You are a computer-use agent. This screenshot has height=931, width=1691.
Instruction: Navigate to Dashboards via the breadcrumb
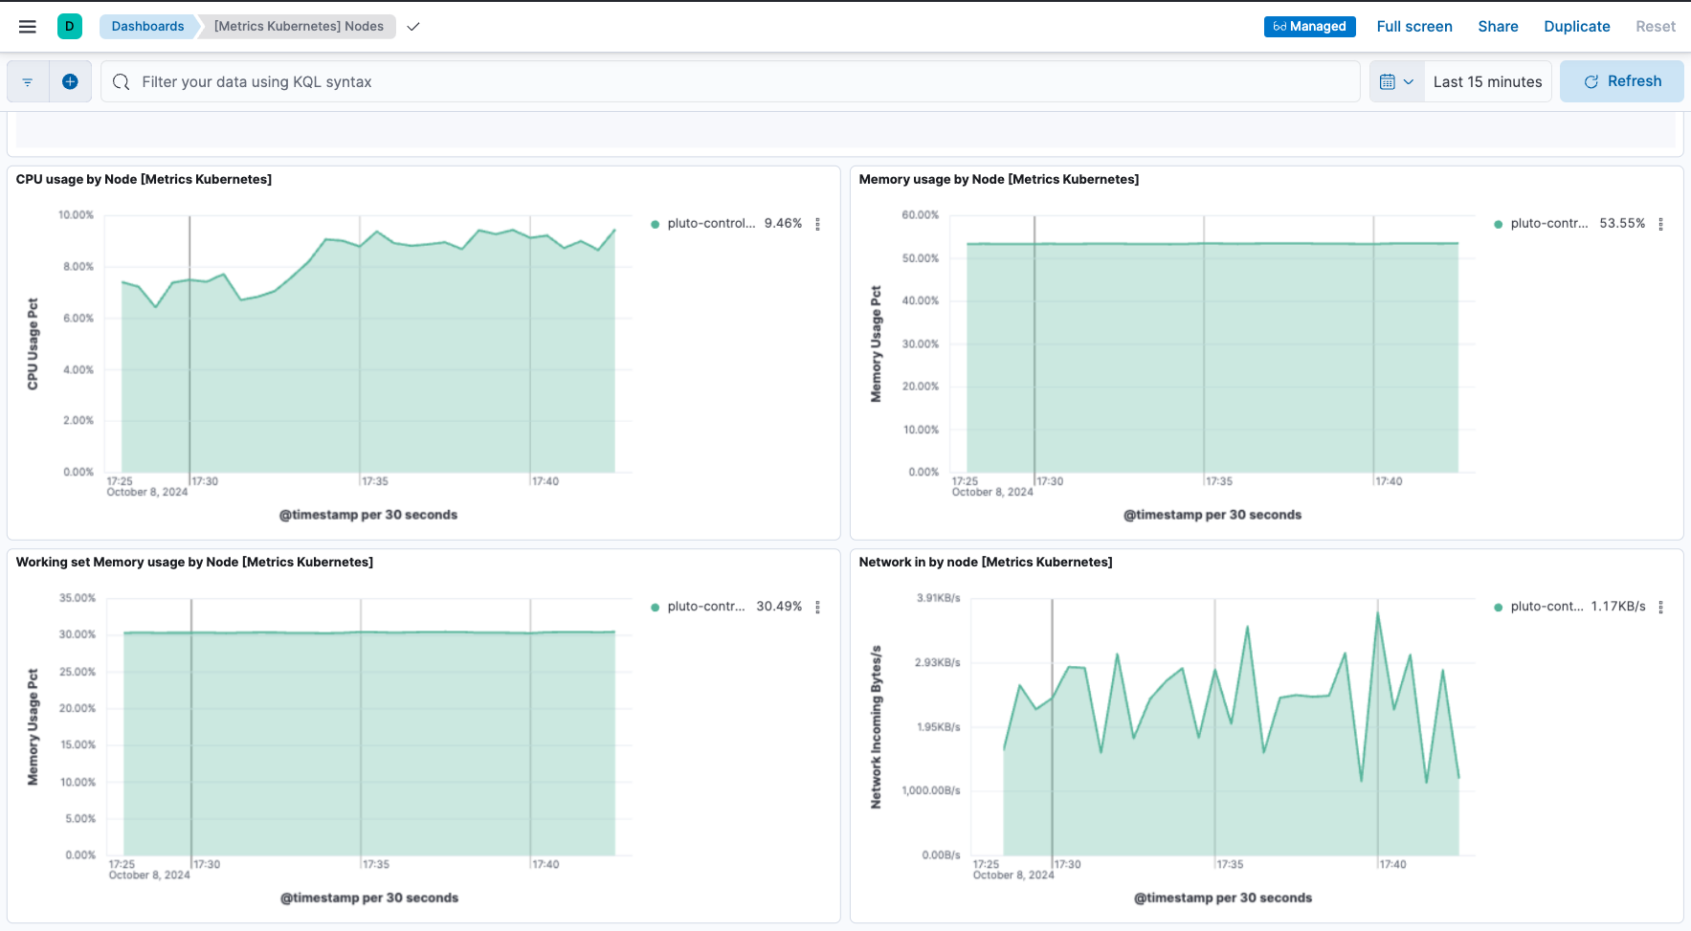(x=147, y=27)
